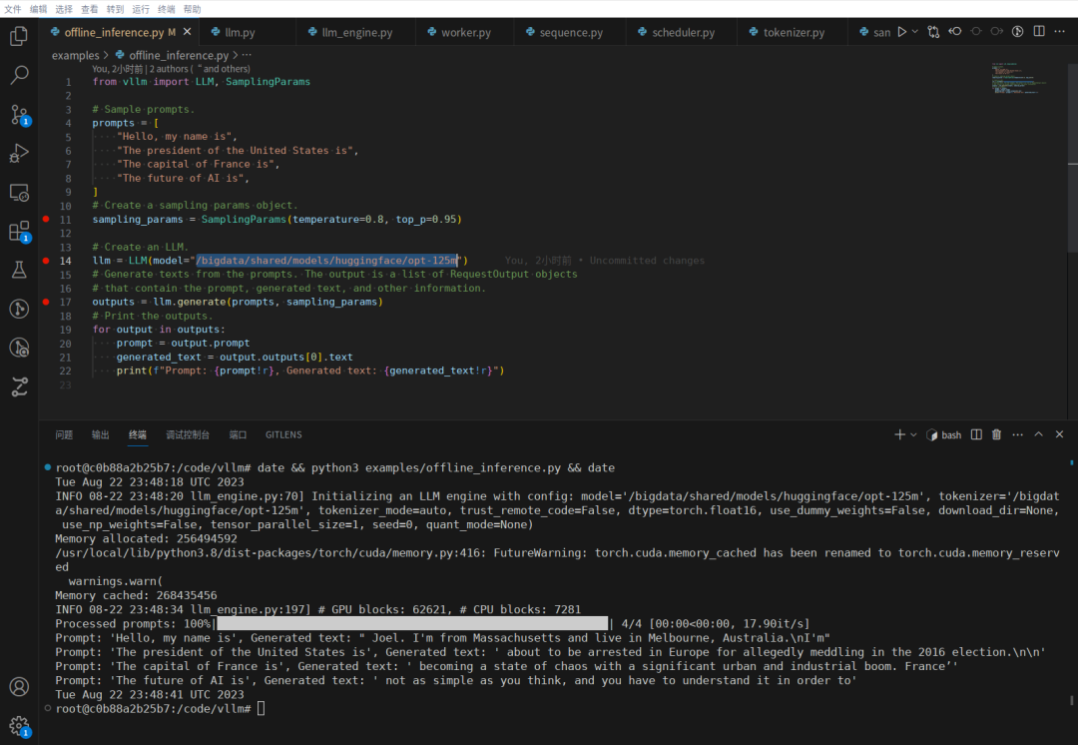This screenshot has width=1078, height=745.
Task: Switch to Output panel tab (输出)
Action: coord(101,434)
